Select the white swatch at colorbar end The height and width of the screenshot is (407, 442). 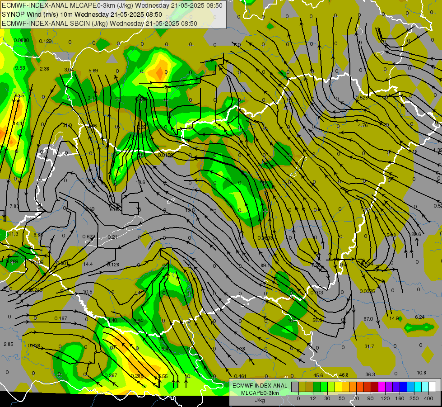433,387
